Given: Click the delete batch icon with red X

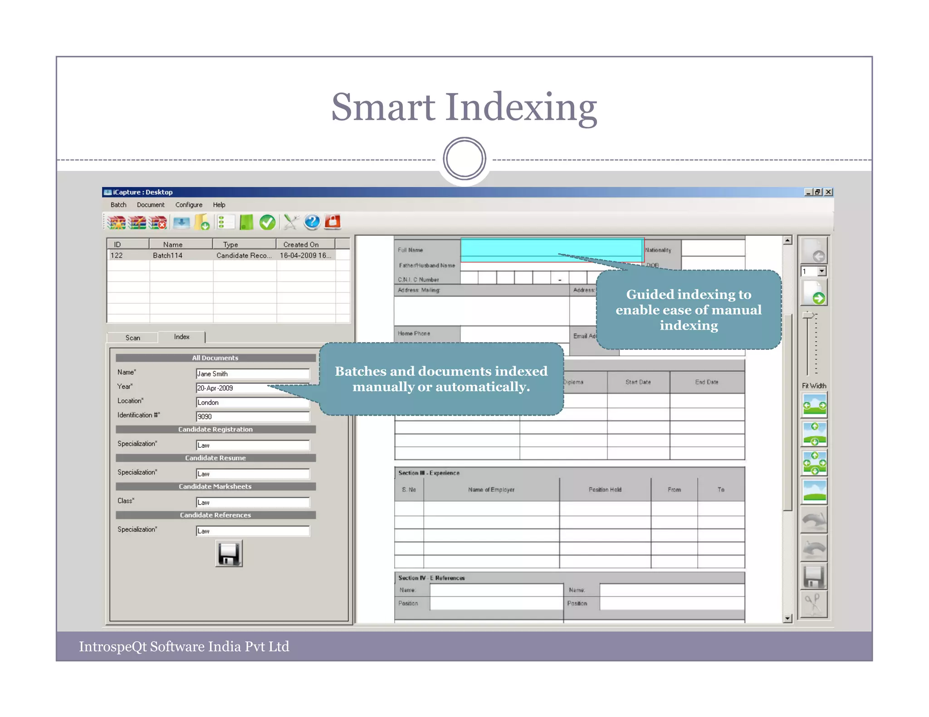Looking at the screenshot, I should [158, 223].
